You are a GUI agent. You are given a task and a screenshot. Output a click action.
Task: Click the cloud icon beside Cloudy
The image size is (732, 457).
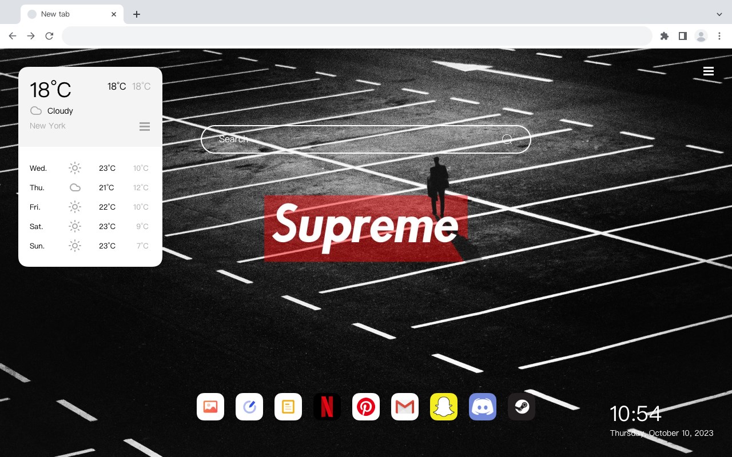coord(36,111)
